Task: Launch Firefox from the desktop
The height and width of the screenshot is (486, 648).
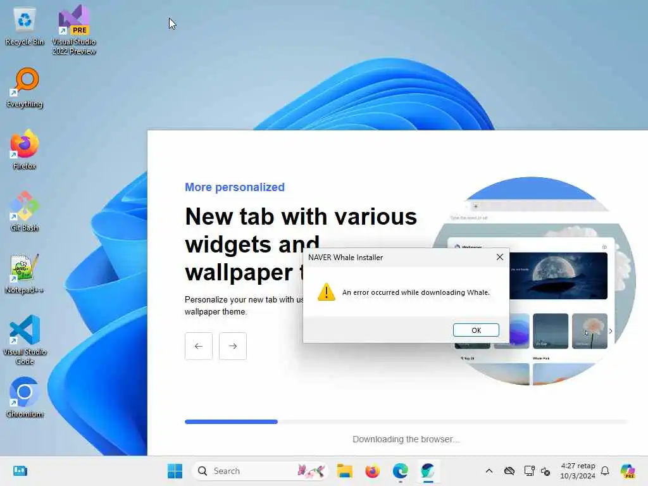Action: [x=25, y=149]
